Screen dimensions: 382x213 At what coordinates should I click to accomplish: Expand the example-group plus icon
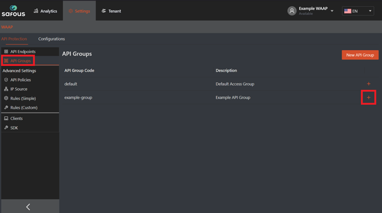pos(369,98)
